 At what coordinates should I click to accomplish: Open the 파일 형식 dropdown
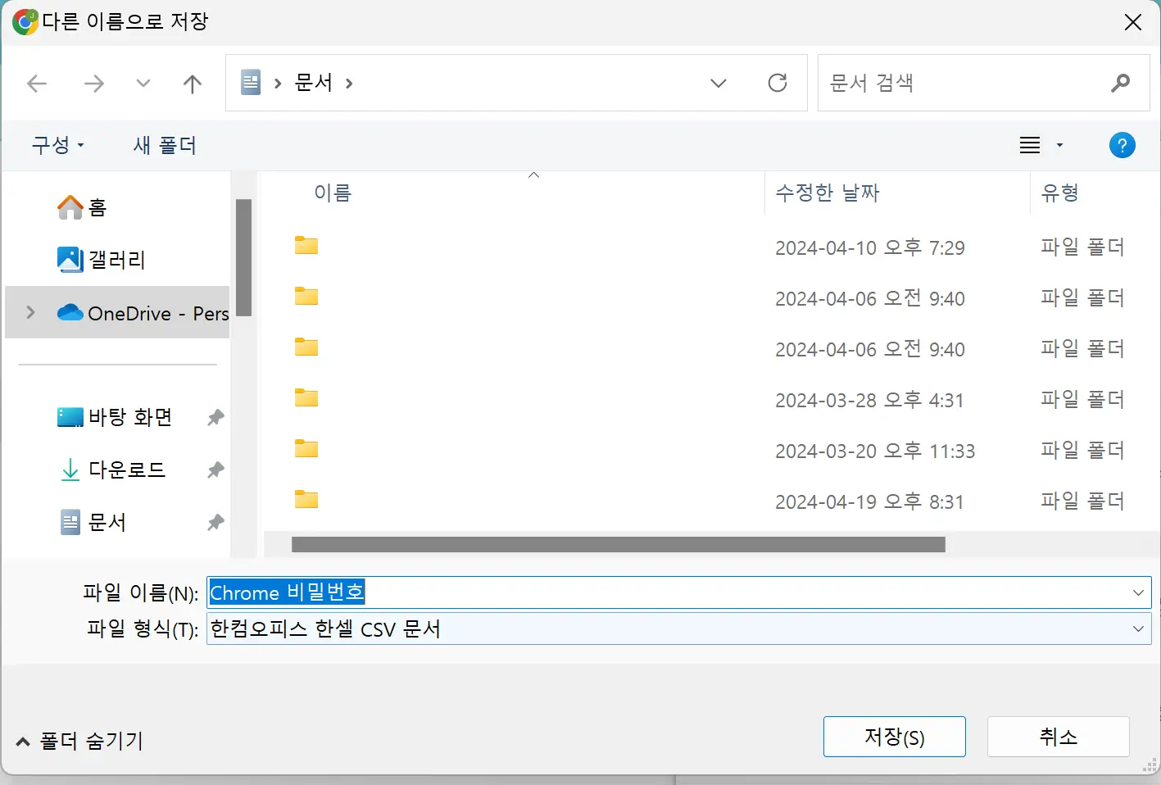click(1137, 629)
